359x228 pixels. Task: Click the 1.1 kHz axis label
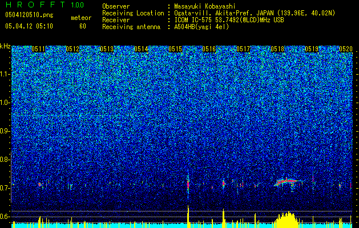5,74
